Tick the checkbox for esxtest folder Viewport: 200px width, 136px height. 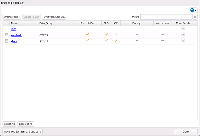pos(6,35)
